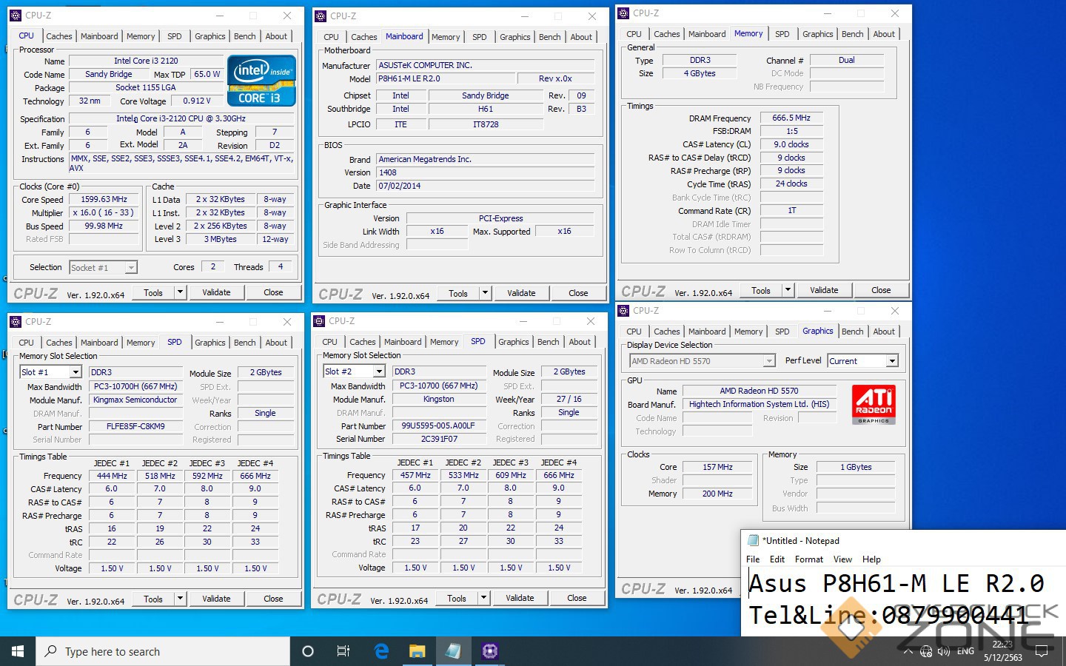Open Task View from the taskbar

pos(343,651)
